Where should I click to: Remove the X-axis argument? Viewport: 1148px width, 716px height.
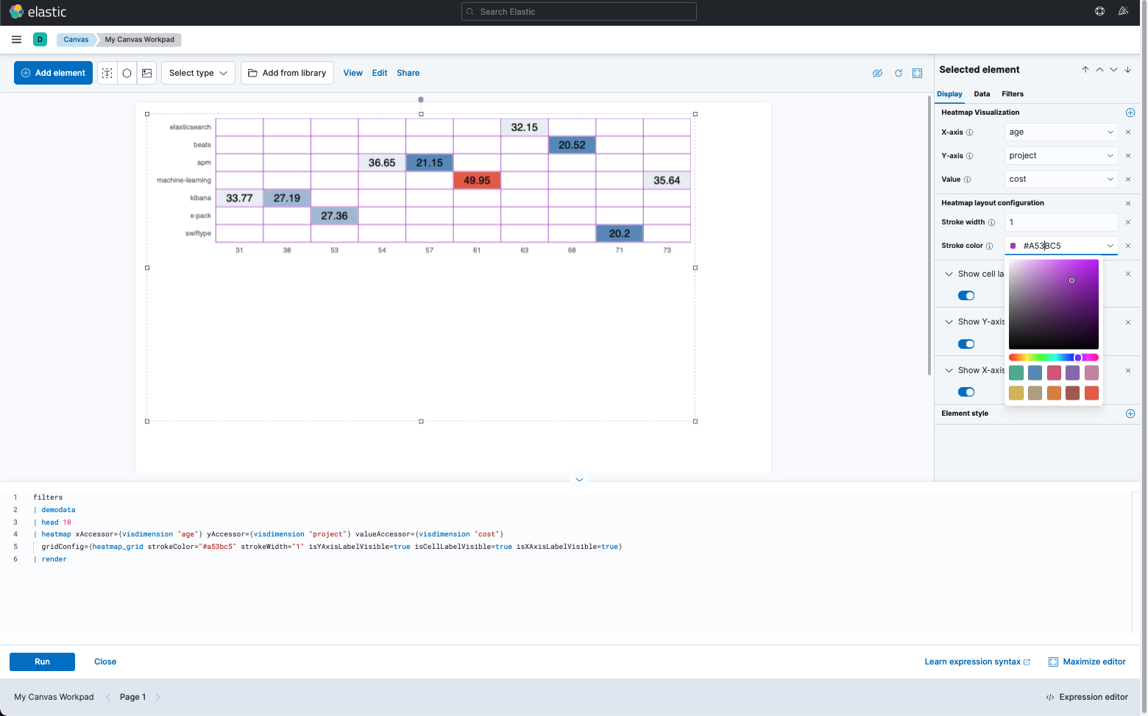point(1128,132)
